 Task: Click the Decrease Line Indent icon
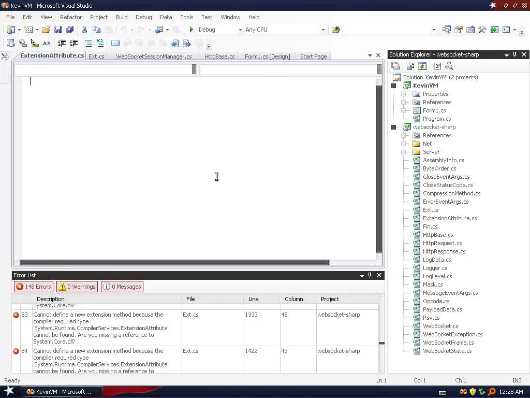pyautogui.click(x=62, y=43)
